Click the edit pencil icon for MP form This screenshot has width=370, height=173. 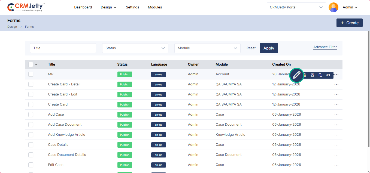[296, 75]
